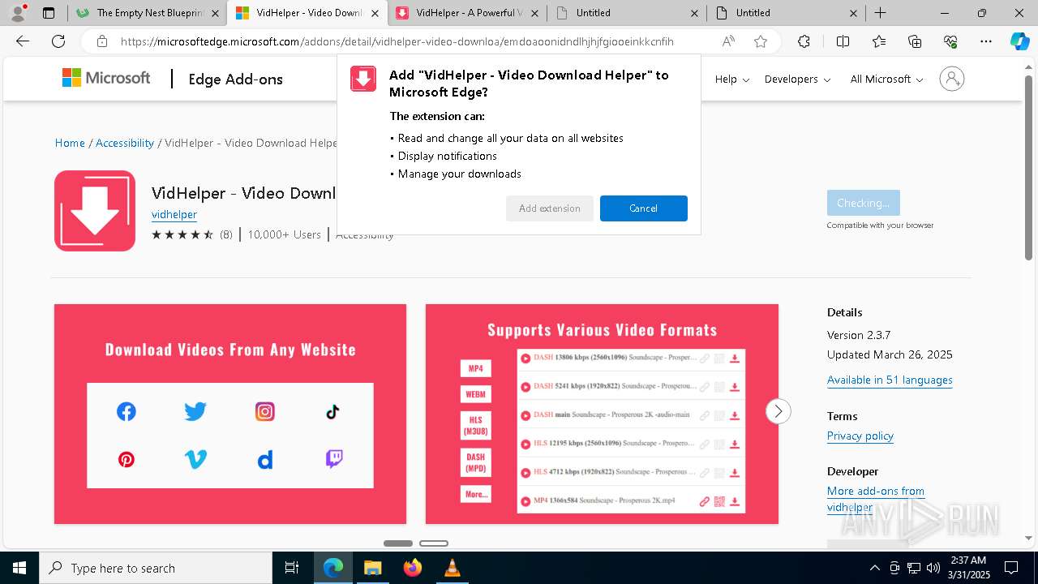Refresh the current page
1038x584 pixels.
[58, 41]
